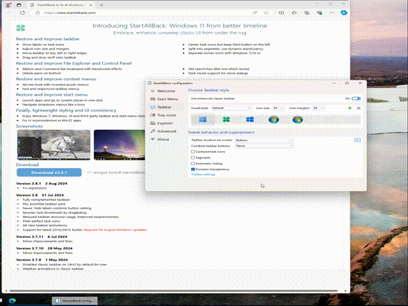View site information icon in the address bar
Screen dimensions: 408x306
tap(38, 13)
